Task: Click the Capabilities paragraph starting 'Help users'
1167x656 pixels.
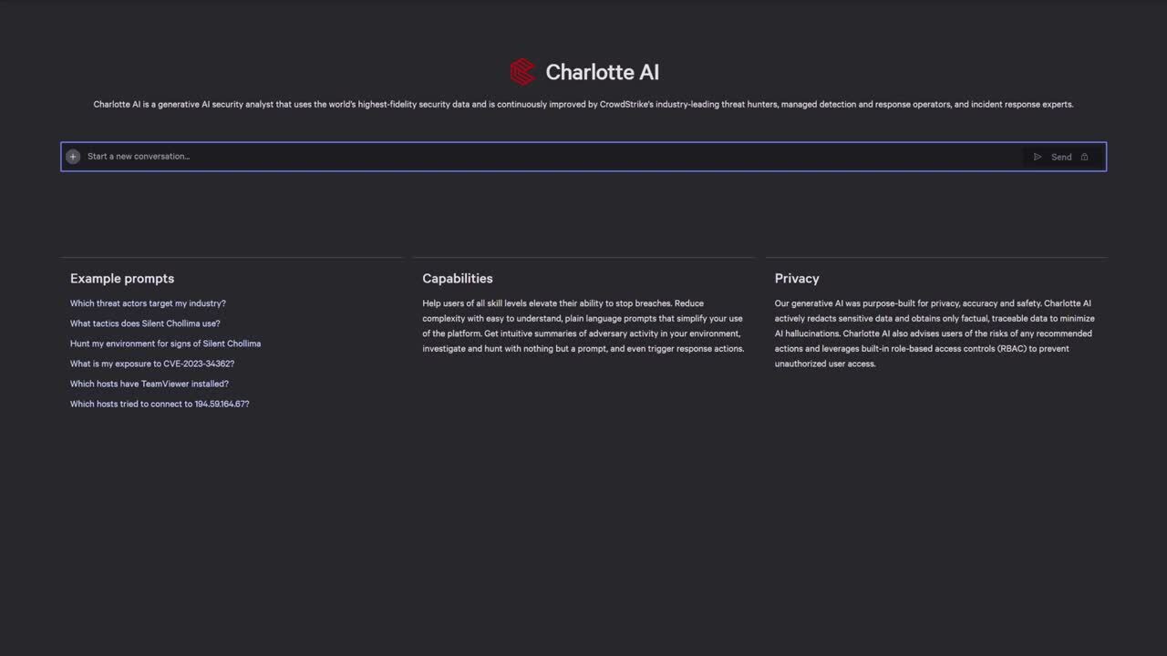Action: 583,326
